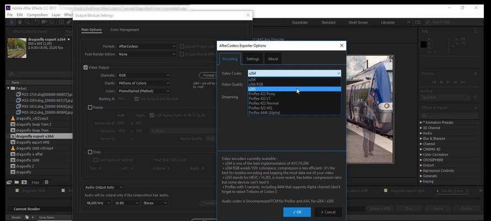Viewport: 491px width, 221px height.
Task: Click the color swatch in Info panel
Action: [424, 44]
